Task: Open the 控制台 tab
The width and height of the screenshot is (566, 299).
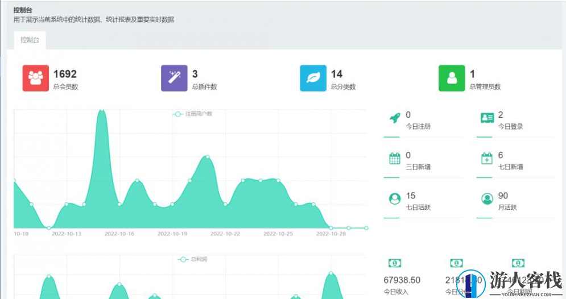Action: tap(30, 40)
